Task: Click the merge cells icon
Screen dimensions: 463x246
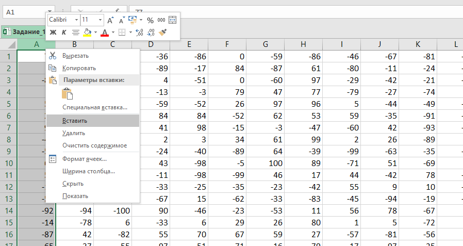Action: pos(172,20)
